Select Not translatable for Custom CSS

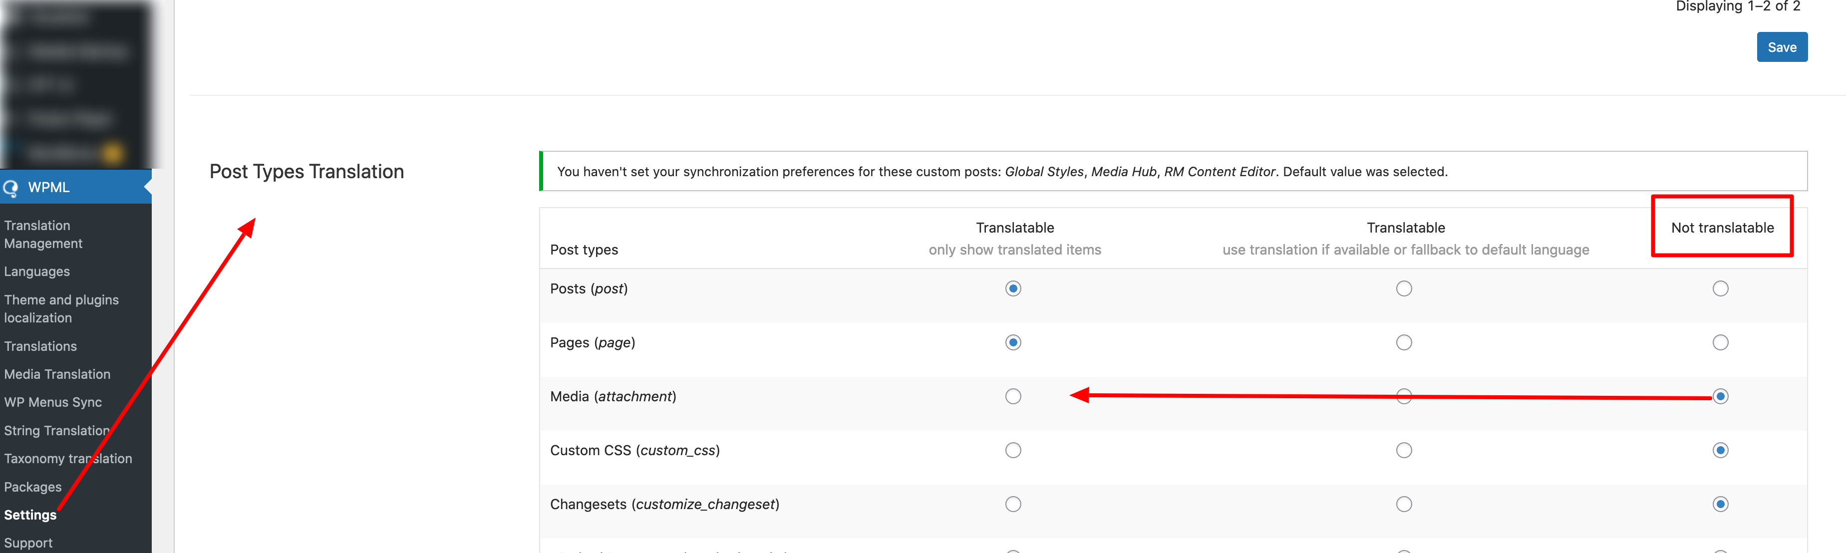[1720, 451]
